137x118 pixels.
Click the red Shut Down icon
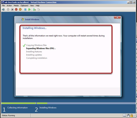[16, 9]
